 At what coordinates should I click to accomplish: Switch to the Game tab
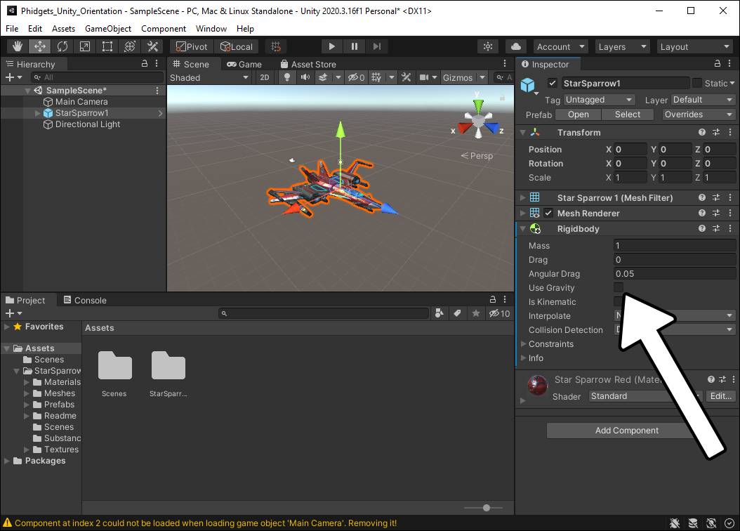pyautogui.click(x=244, y=64)
